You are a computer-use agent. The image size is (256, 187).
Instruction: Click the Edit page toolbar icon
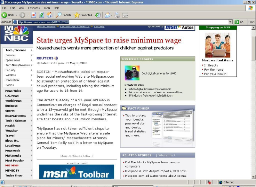[125, 15]
